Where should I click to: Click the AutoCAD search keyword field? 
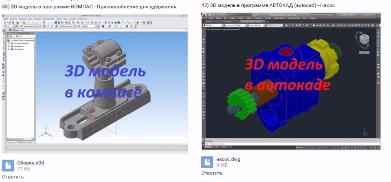[x=323, y=15]
